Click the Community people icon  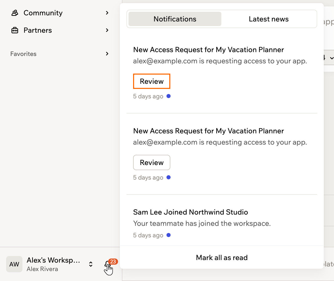point(15,13)
